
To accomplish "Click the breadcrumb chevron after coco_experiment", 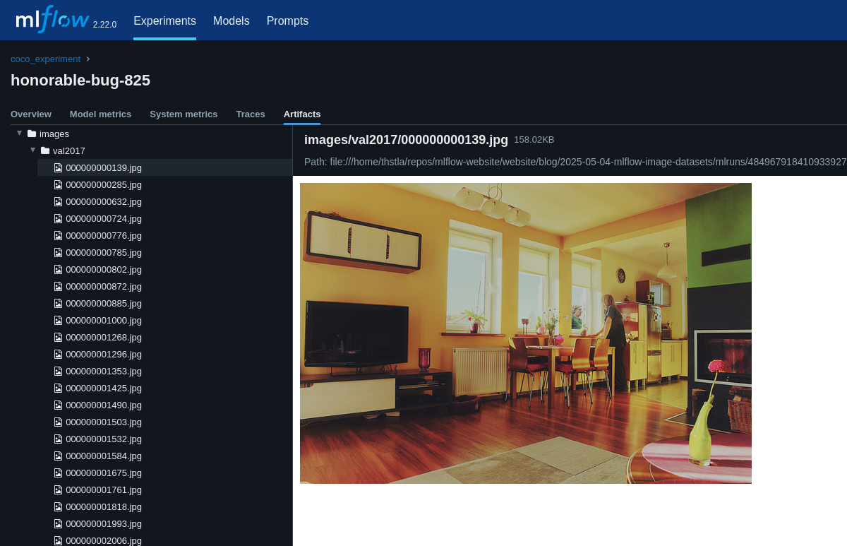I will click(87, 59).
